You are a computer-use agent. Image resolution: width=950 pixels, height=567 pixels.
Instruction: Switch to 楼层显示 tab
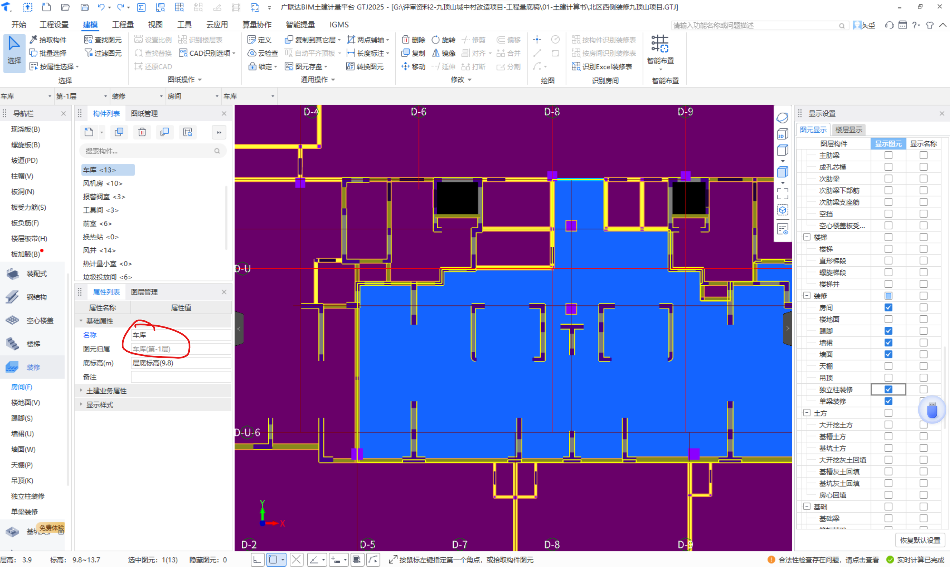(849, 129)
